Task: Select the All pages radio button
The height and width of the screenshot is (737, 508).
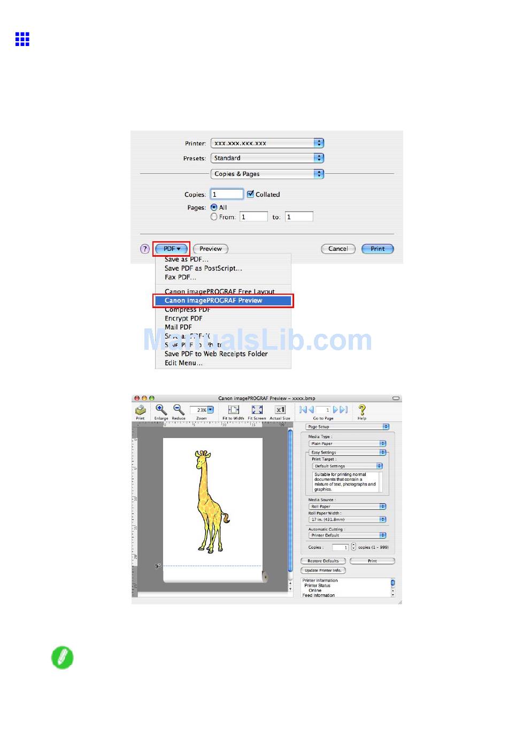Action: pos(214,207)
